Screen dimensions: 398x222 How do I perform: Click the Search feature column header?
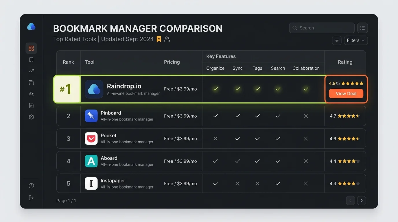click(278, 68)
